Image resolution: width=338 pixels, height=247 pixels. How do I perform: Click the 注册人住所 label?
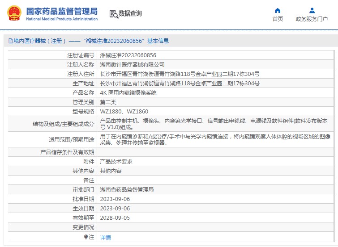tap(81, 74)
